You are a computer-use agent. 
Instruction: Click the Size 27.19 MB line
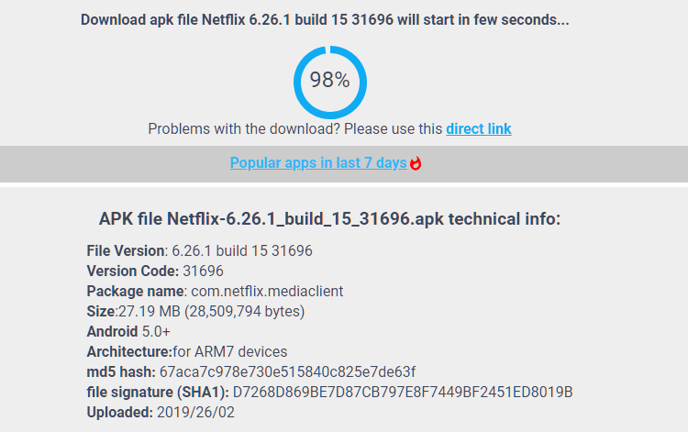click(x=195, y=312)
